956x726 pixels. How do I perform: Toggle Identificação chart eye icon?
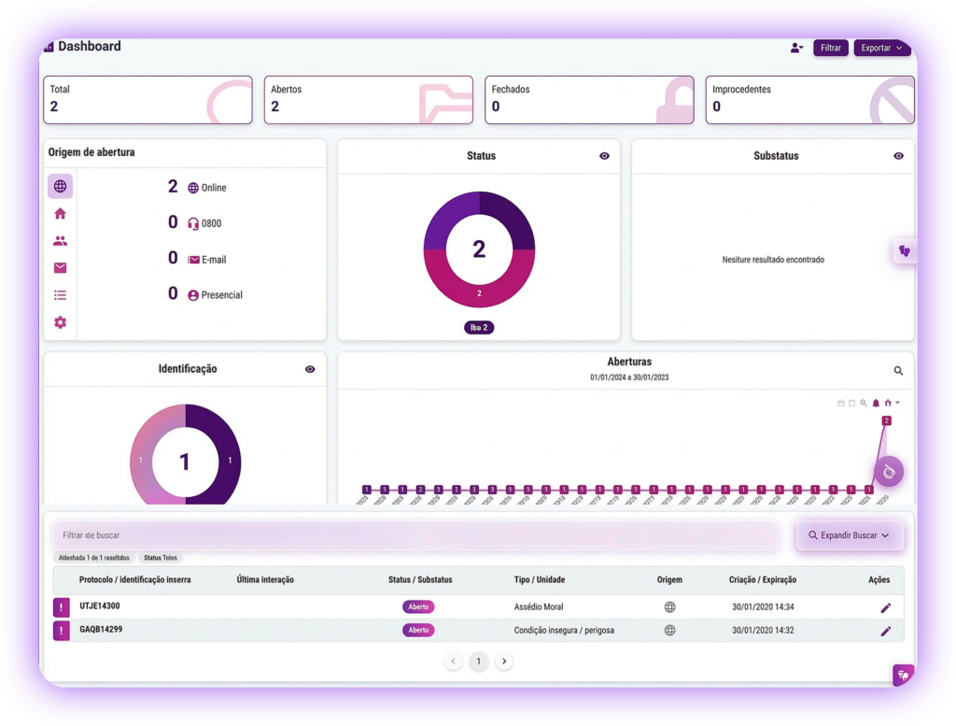(310, 369)
